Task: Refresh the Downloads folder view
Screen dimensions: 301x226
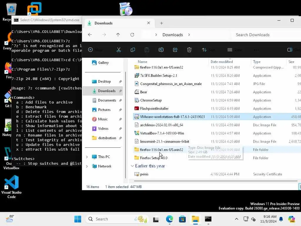Action: (x=132, y=35)
